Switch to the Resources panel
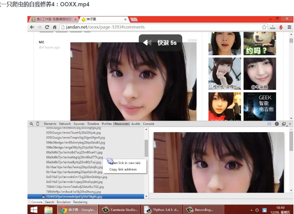Screen dimensions: 294x214 pyautogui.click(x=122, y=123)
